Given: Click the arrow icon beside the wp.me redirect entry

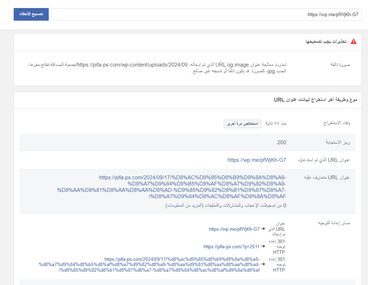Looking at the screenshot, I should [263, 229].
